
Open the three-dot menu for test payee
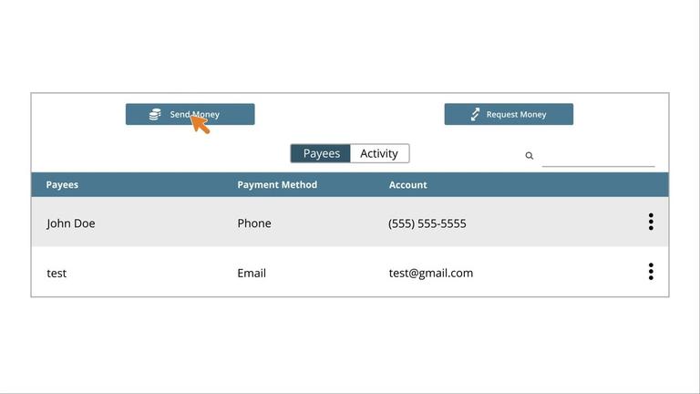[651, 272]
